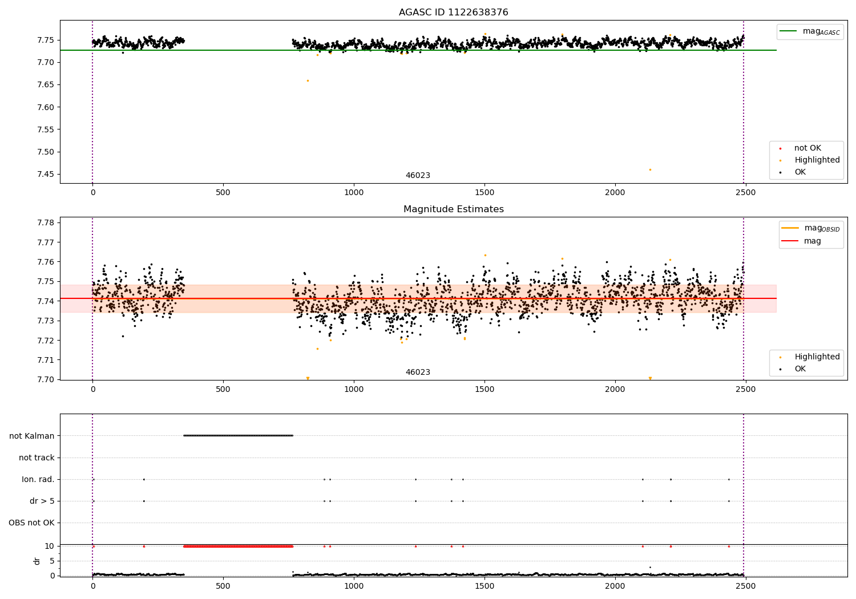856x599 pixels.
Task: Click the 7.65 tick label on the top panel
Action: coord(45,84)
